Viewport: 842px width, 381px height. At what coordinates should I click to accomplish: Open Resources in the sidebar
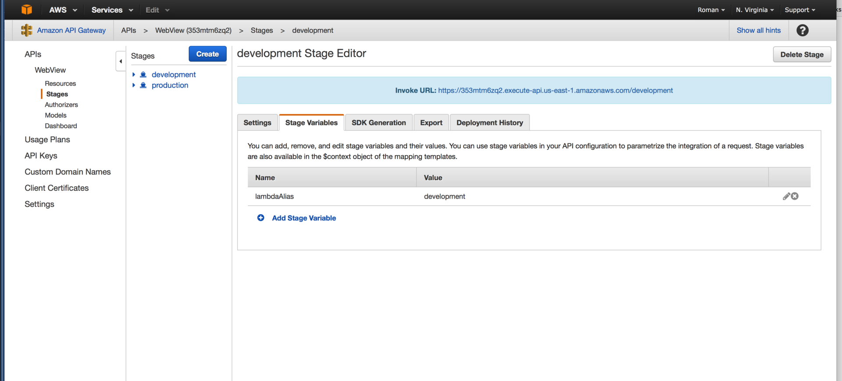coord(61,83)
